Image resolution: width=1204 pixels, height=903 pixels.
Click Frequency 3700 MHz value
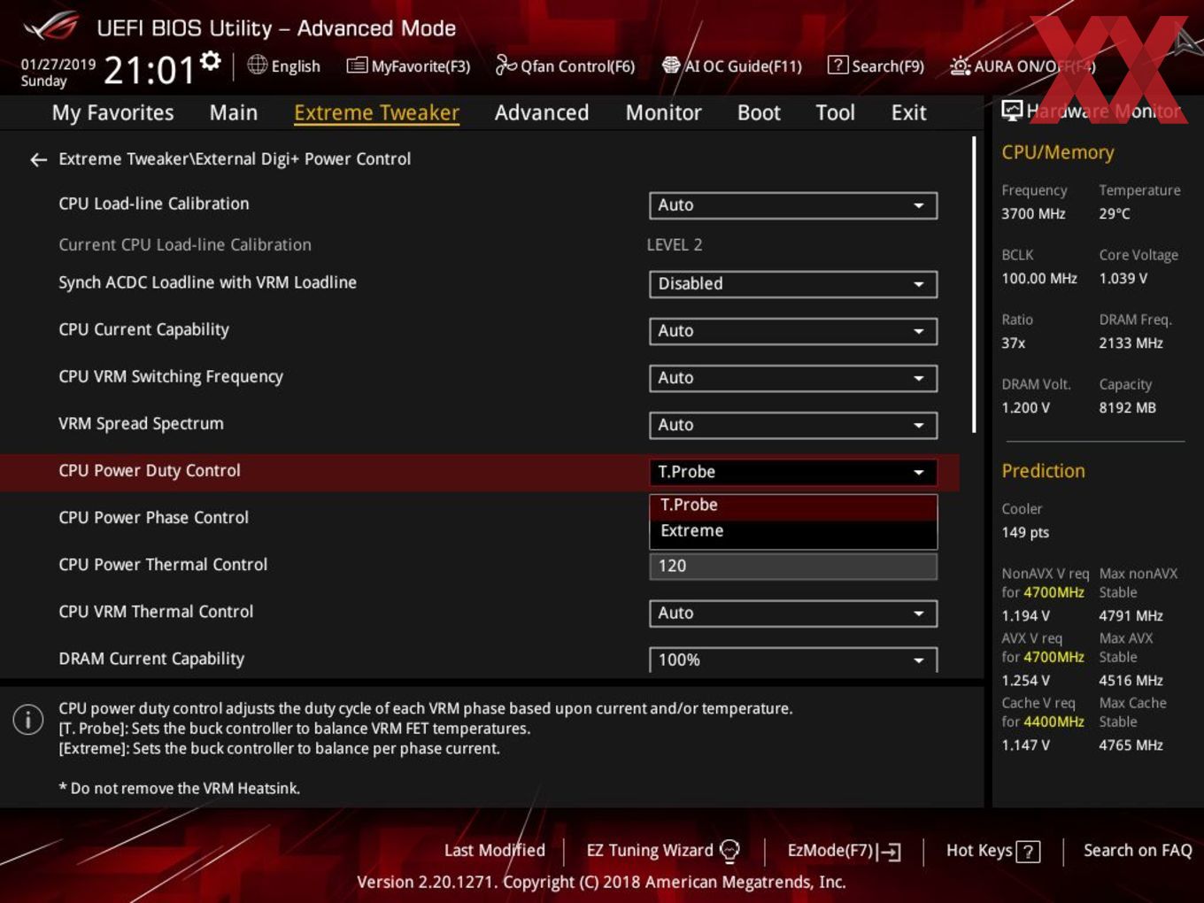coord(1033,214)
